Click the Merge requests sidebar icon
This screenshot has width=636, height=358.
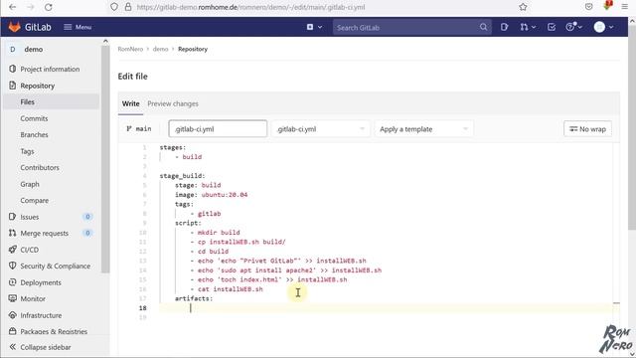tap(13, 233)
